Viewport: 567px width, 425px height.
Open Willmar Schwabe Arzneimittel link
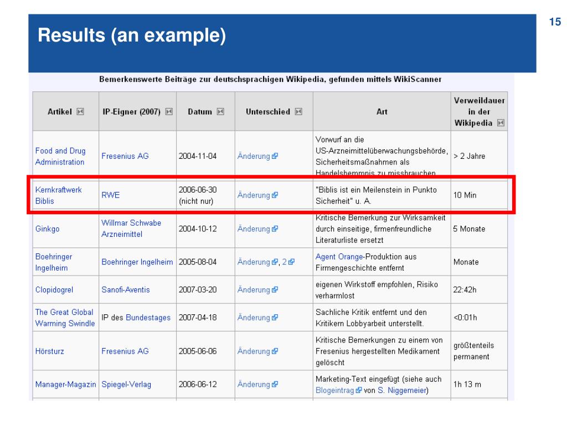tap(131, 229)
